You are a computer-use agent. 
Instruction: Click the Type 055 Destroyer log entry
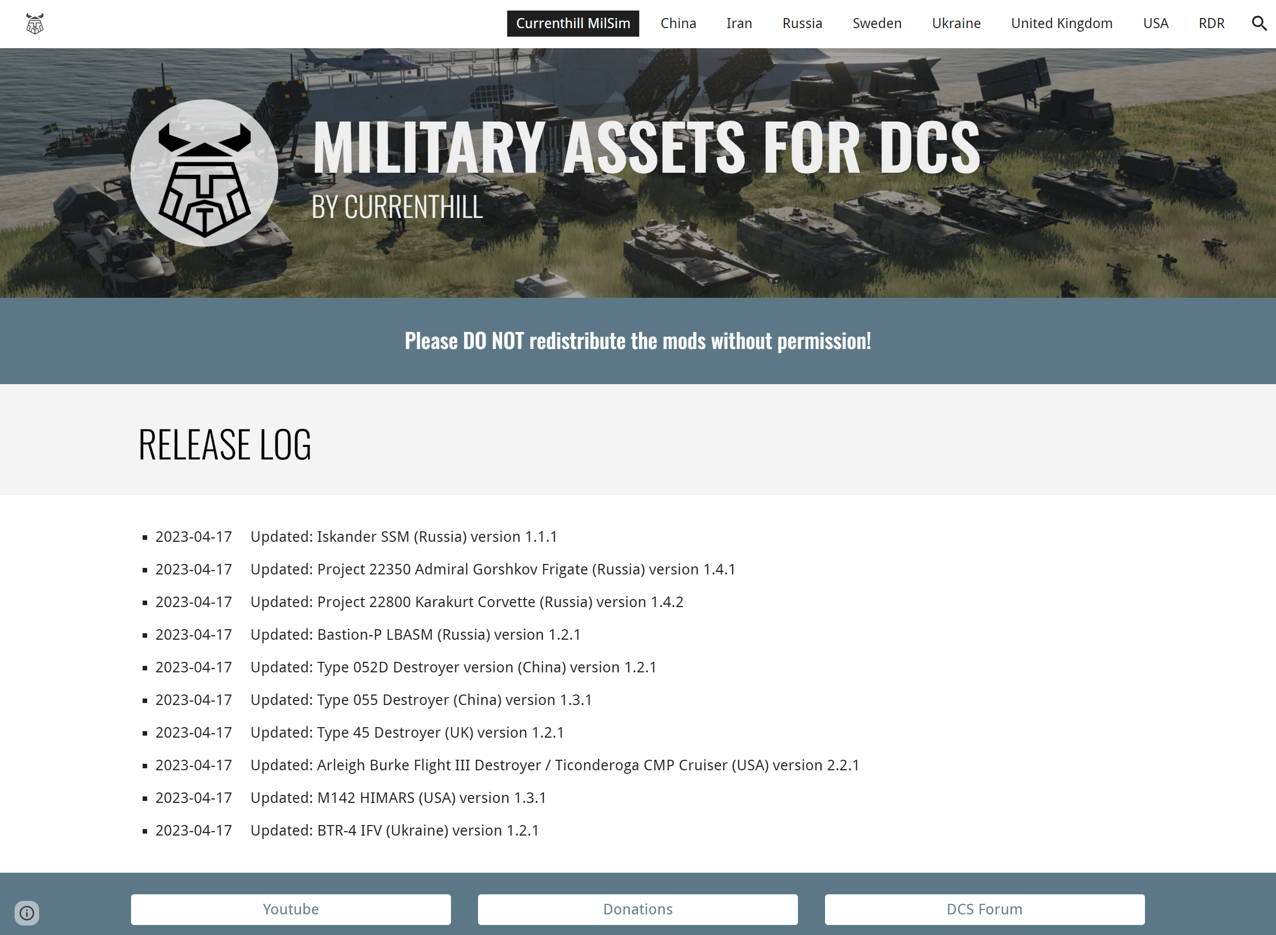[374, 700]
